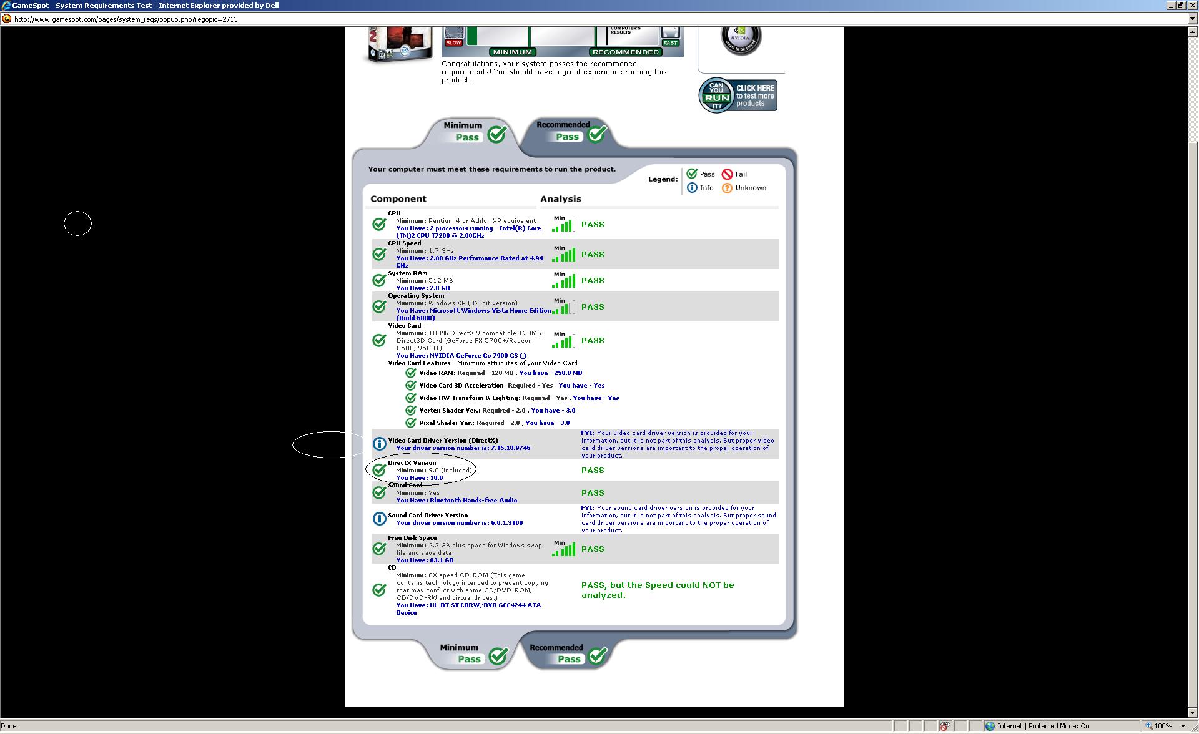Click the Video Card row checkmark icon
This screenshot has height=734, width=1199.
(379, 340)
